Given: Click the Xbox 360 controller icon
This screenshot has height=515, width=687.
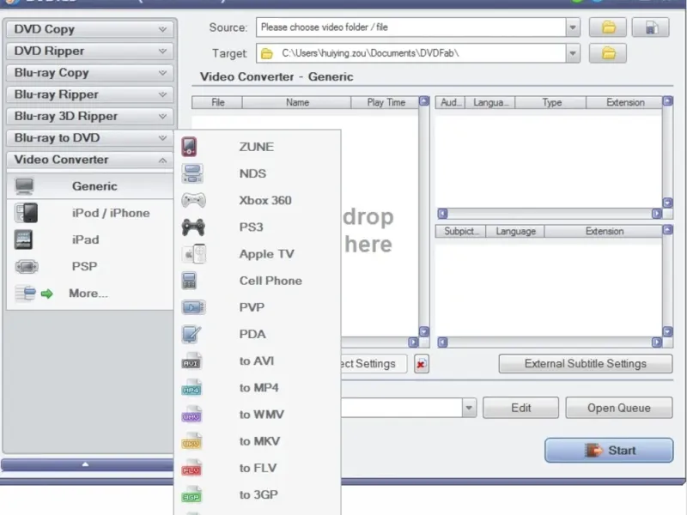Looking at the screenshot, I should [x=193, y=200].
